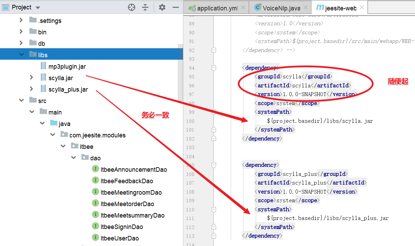Expand the db folder
This screenshot has height=246, width=415.
tap(21, 43)
